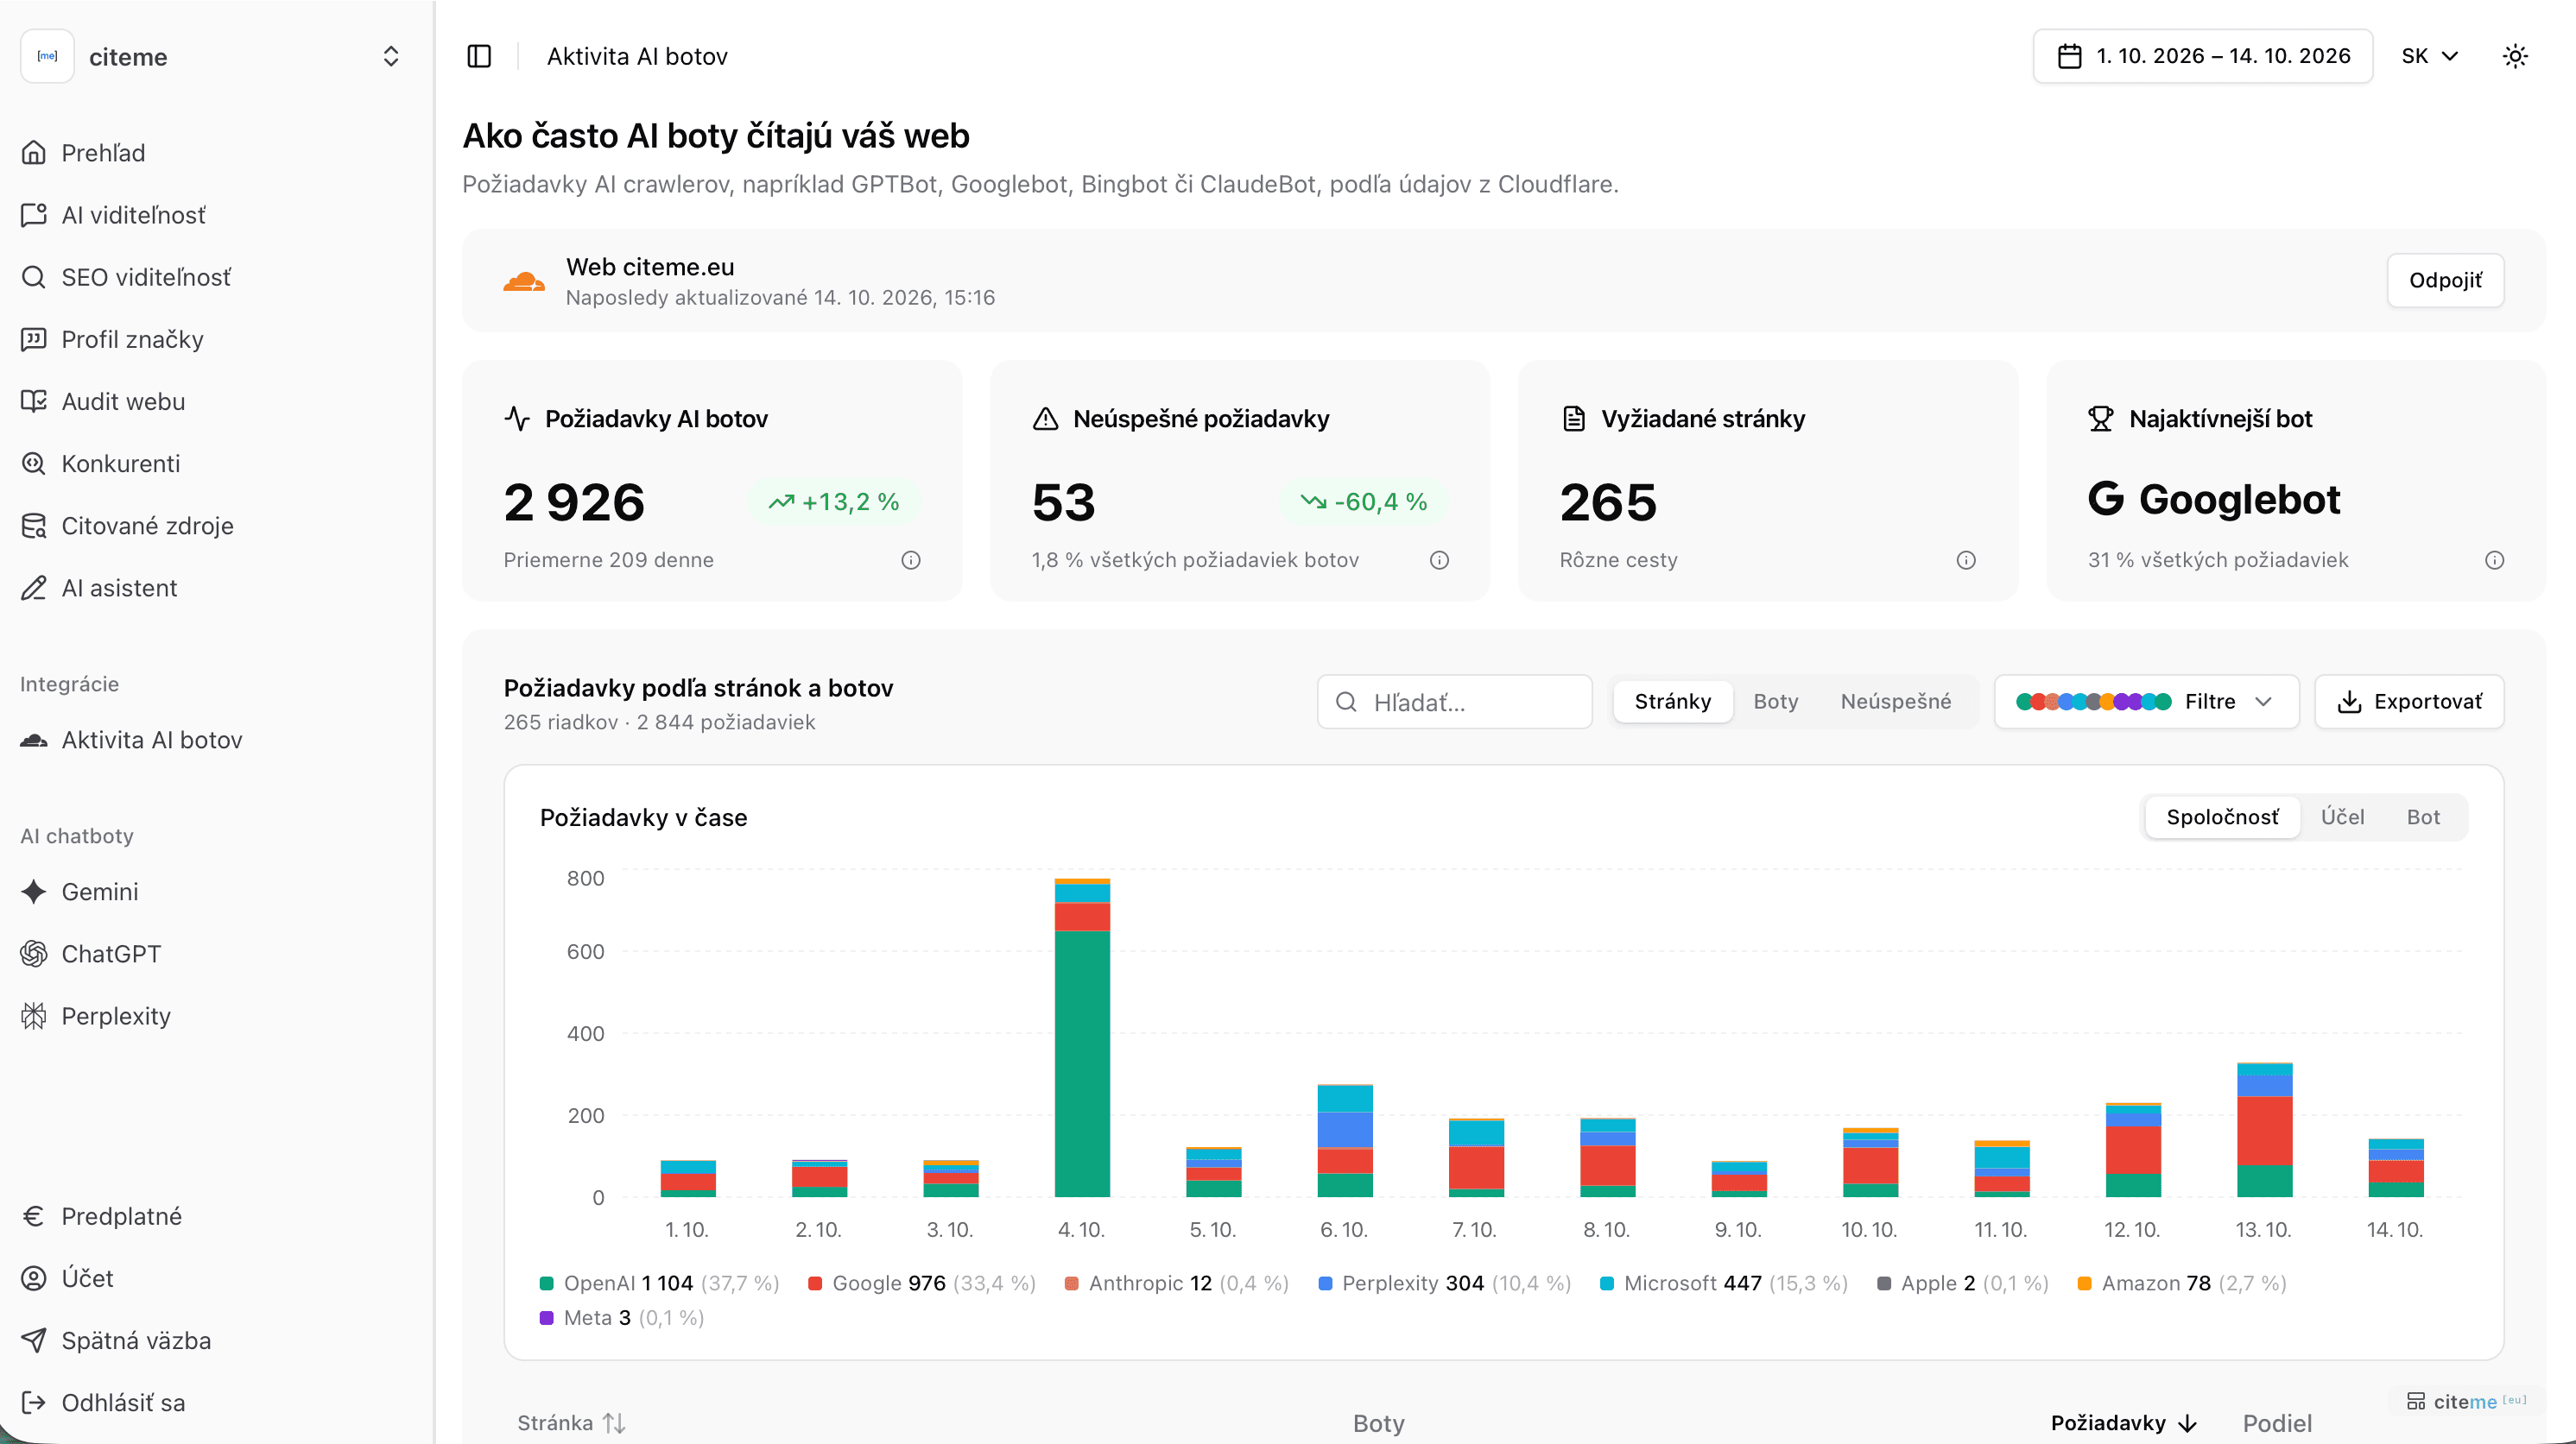Toggle OpenAI series in chart legend
The image size is (2576, 1444).
click(659, 1283)
